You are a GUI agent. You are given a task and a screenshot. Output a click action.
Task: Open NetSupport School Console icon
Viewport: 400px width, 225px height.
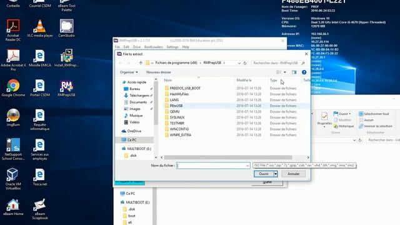(x=13, y=149)
